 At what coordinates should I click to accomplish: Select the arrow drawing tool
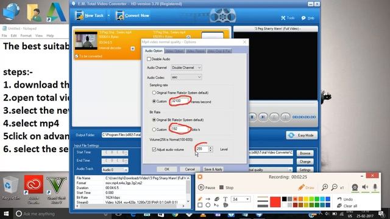(208, 199)
